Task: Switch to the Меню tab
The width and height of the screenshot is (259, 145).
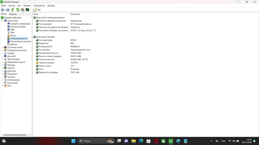Action: click(x=4, y=14)
